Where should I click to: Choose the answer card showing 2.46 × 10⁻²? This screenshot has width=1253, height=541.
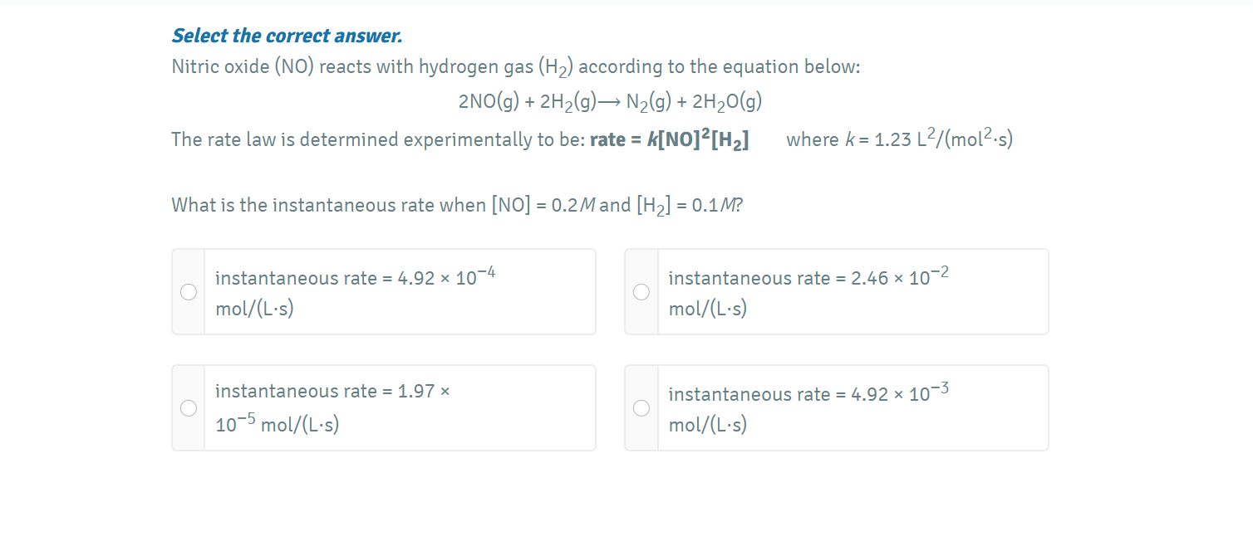pos(835,291)
